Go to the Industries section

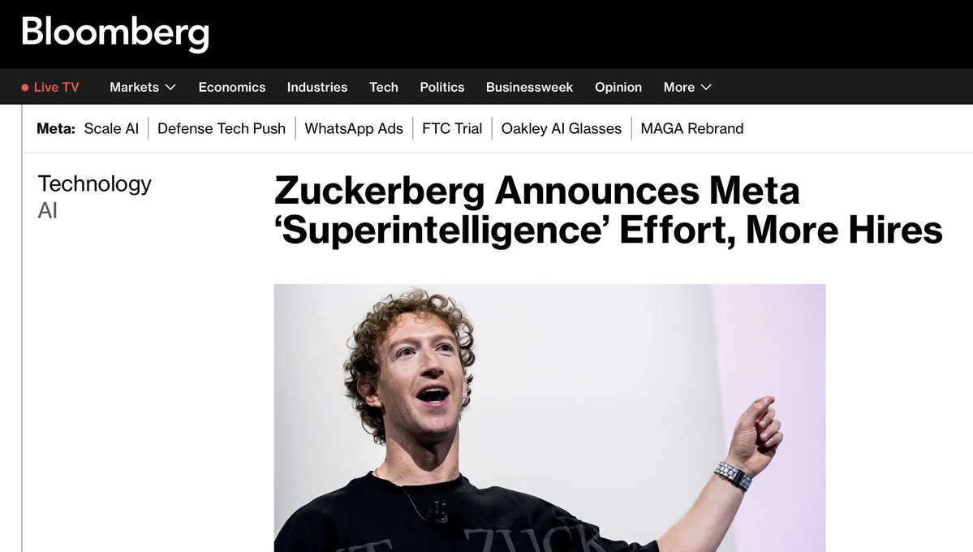[x=316, y=87]
